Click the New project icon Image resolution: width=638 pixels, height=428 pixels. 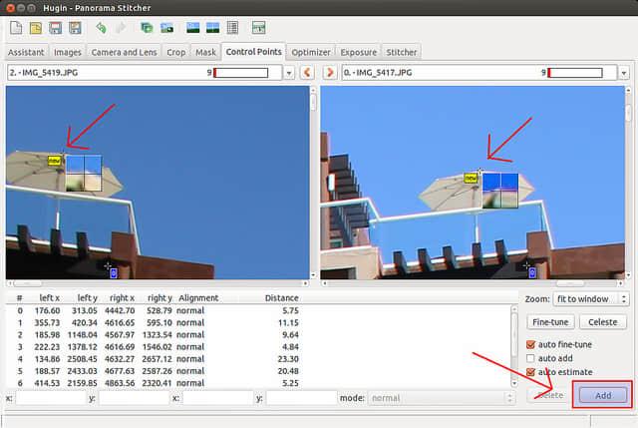15,27
